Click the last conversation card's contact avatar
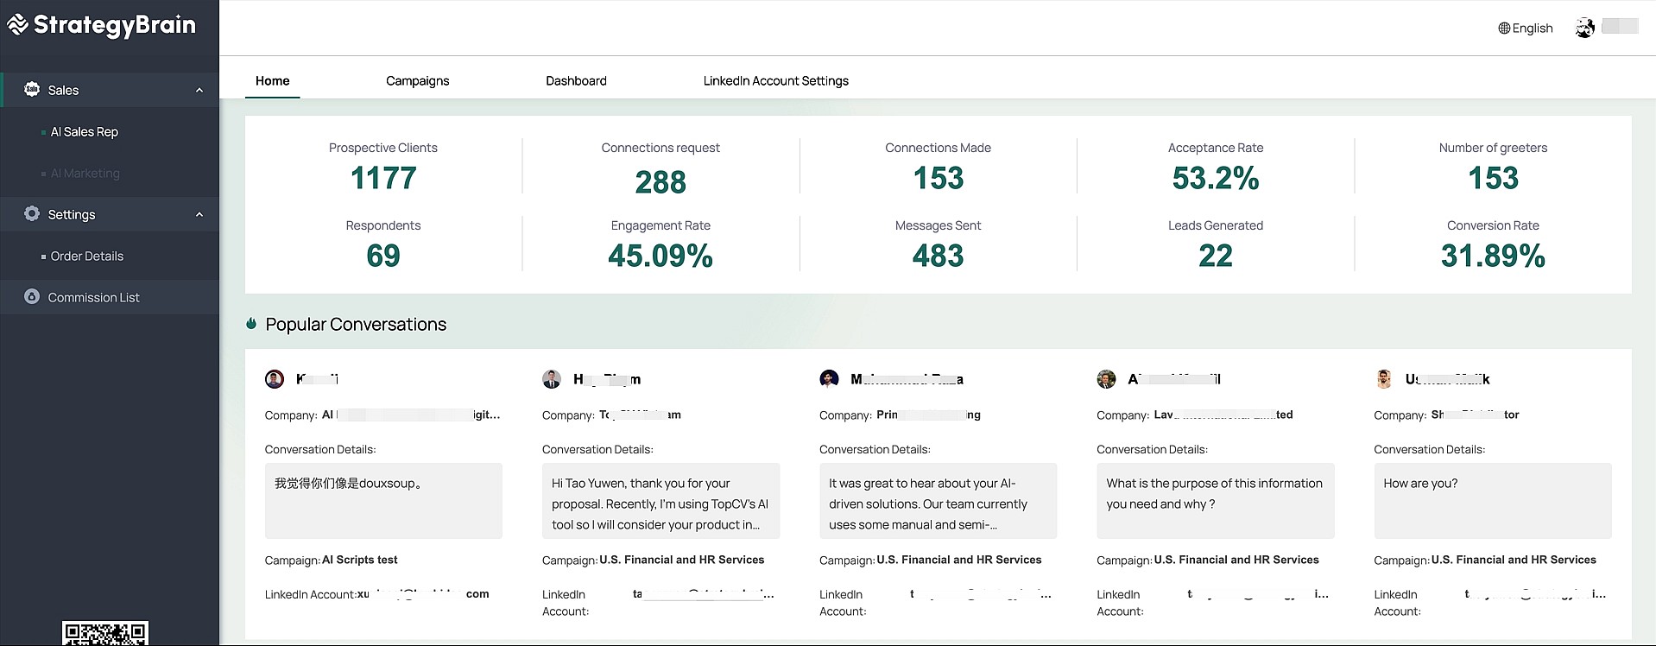This screenshot has height=646, width=1656. (1384, 379)
